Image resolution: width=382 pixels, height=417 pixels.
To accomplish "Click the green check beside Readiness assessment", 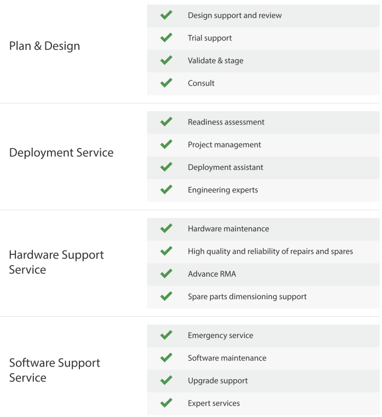I will tap(166, 122).
